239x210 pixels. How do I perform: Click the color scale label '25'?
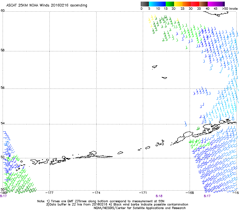[x=182, y=9]
